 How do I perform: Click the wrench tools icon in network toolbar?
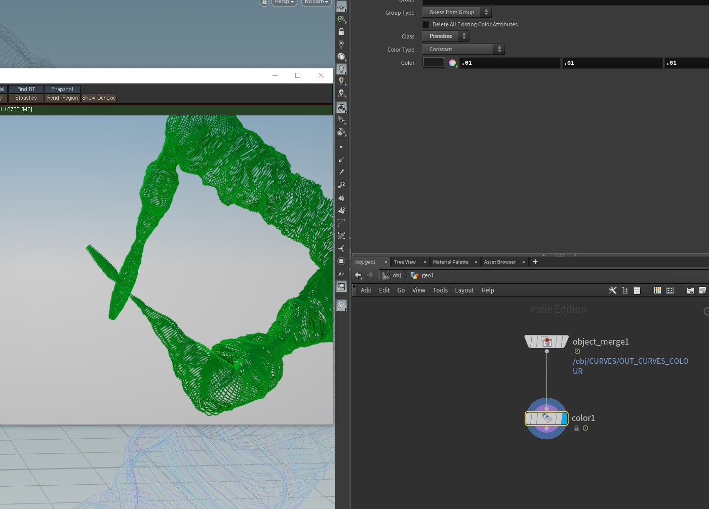(x=612, y=290)
